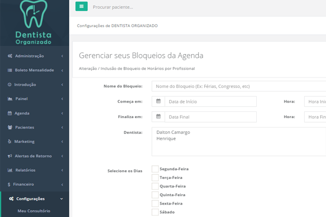This screenshot has height=217, width=326.
Task: Open the Painel menu item
Action: pyautogui.click(x=34, y=99)
